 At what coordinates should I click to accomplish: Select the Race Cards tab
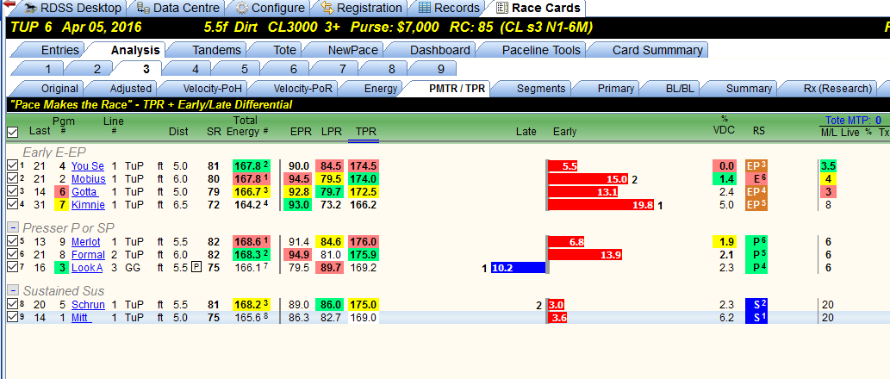tap(538, 8)
